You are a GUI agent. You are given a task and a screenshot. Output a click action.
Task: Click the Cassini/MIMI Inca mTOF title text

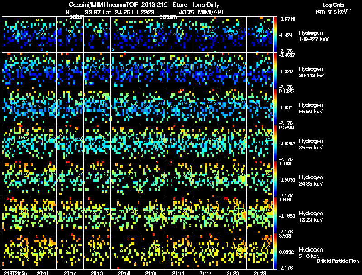104,5
